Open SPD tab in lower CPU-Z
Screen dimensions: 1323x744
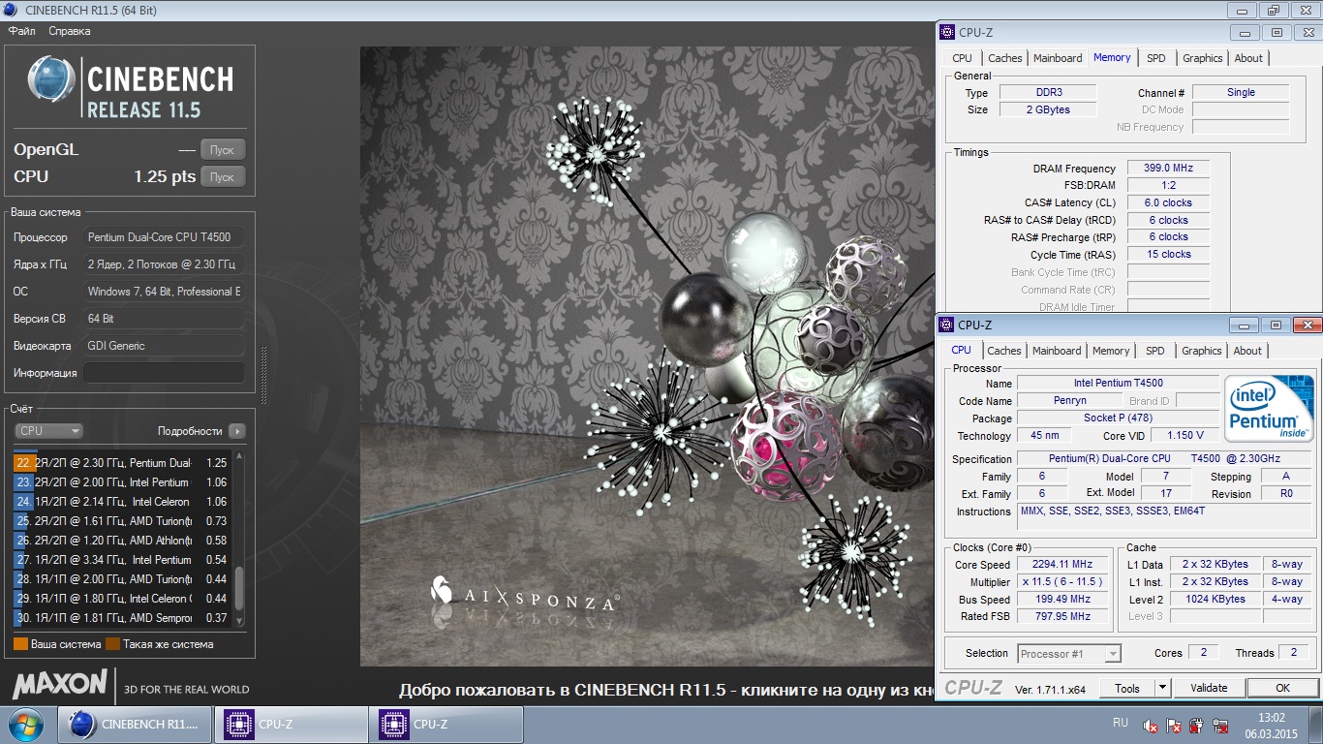(x=1155, y=351)
